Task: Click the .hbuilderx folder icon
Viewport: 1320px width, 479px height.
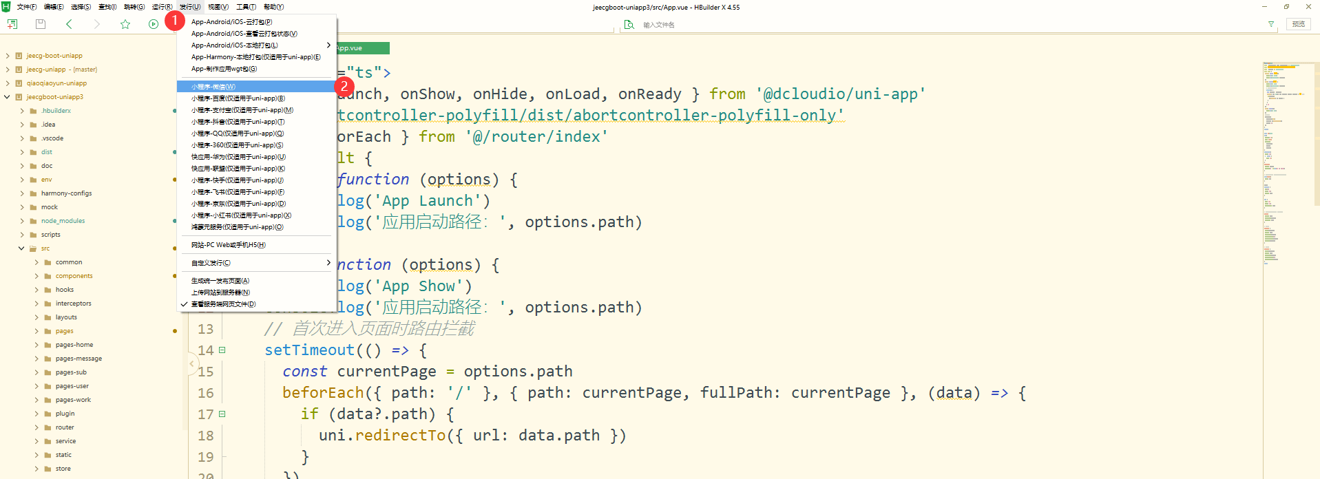Action: coord(33,111)
